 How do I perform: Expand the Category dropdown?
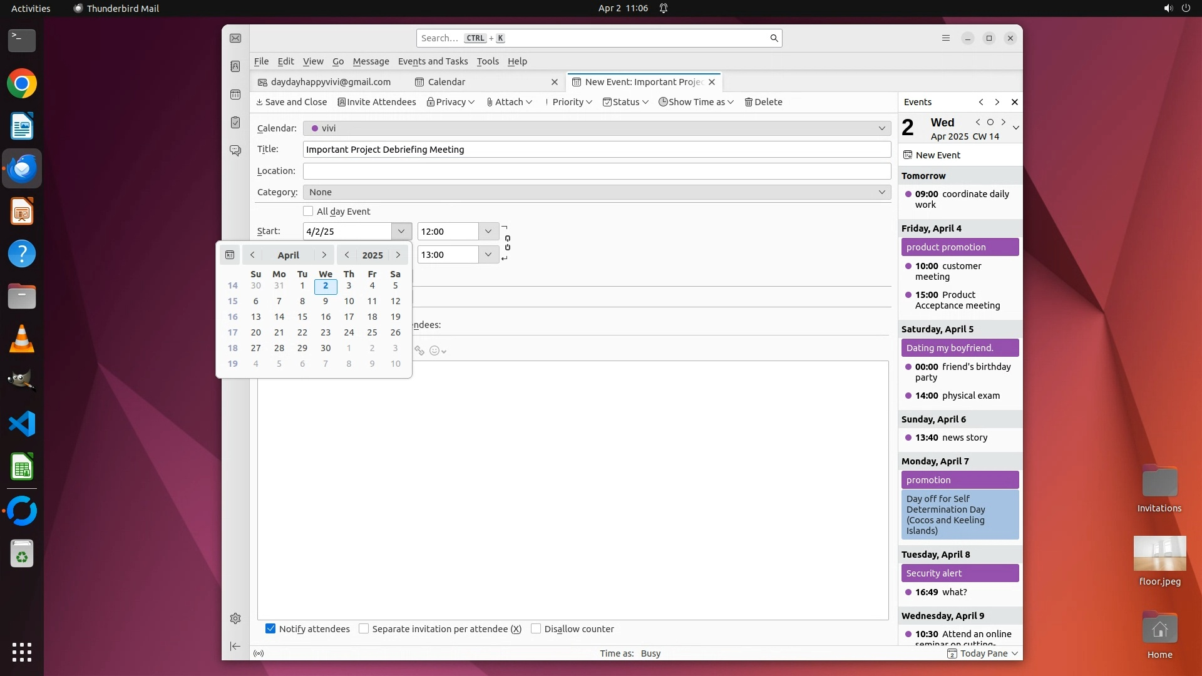(x=597, y=192)
